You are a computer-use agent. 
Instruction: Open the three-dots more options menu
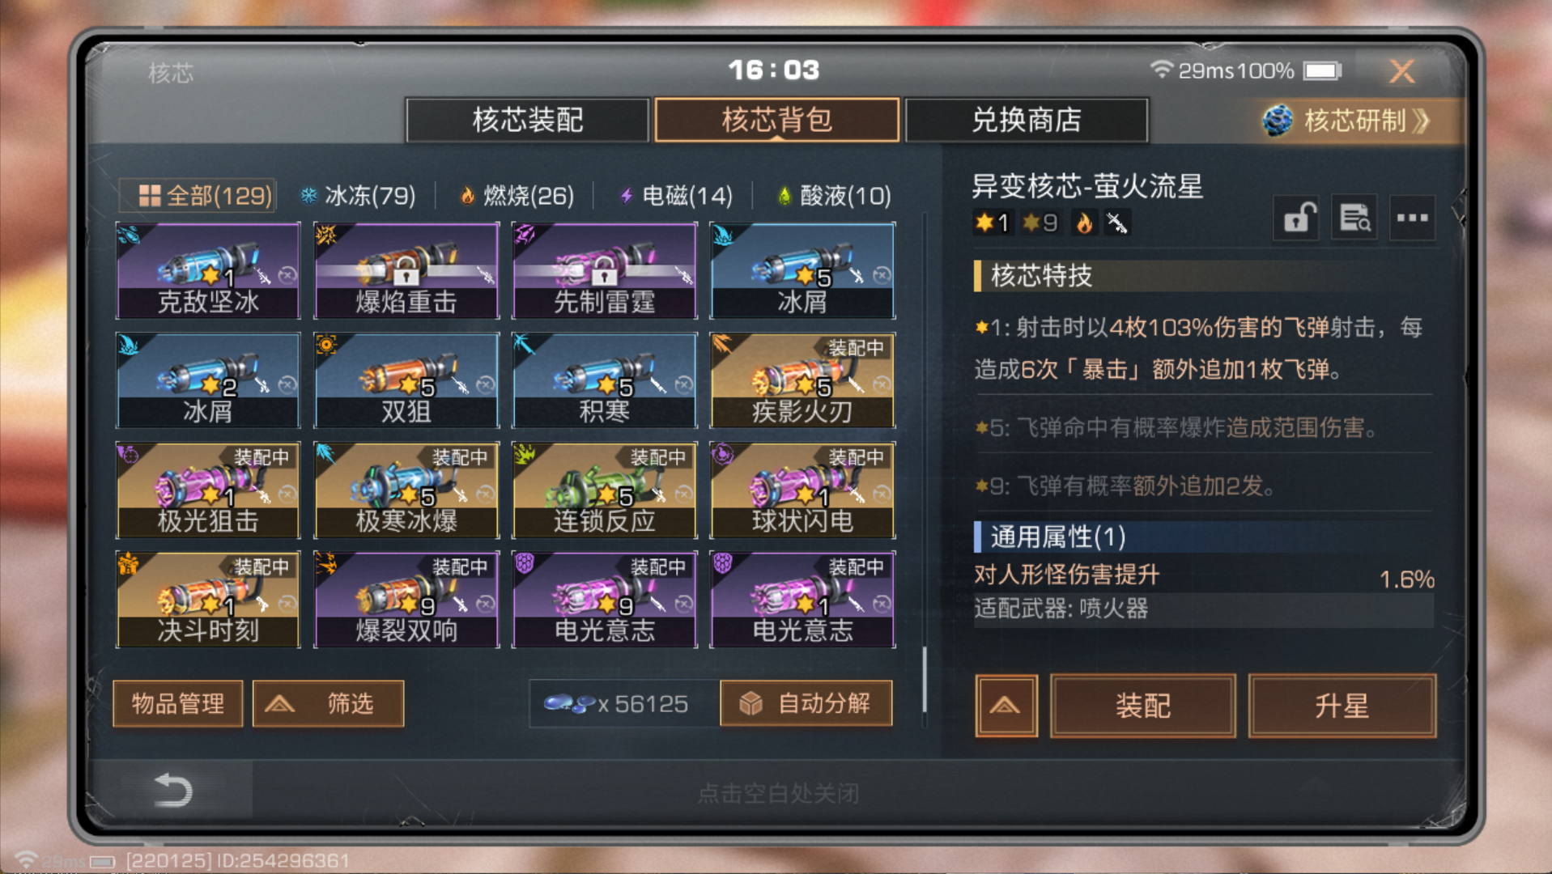[x=1413, y=218]
